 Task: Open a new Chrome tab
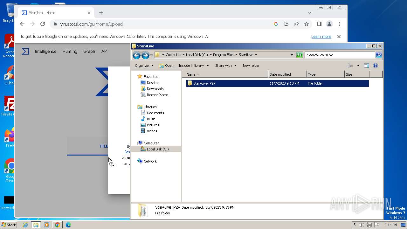101,13
